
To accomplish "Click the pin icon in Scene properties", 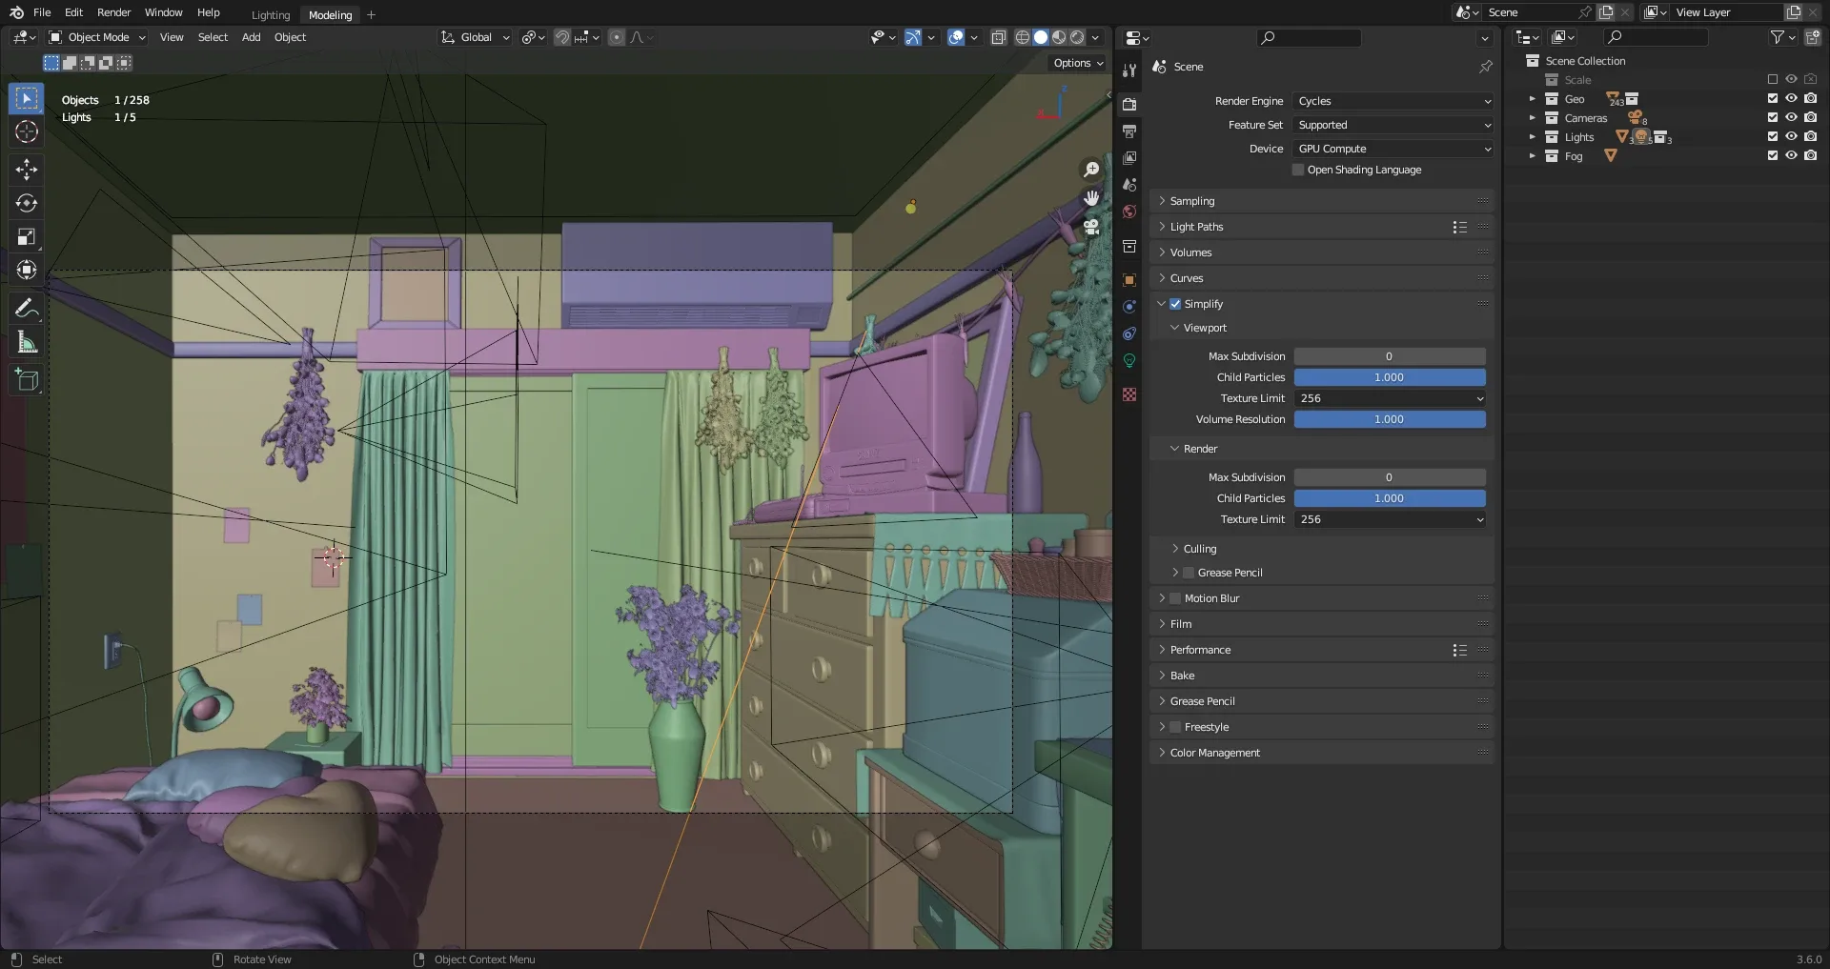I will pos(1485,67).
